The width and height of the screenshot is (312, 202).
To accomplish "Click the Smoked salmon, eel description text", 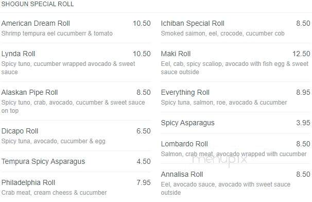I will click(222, 33).
